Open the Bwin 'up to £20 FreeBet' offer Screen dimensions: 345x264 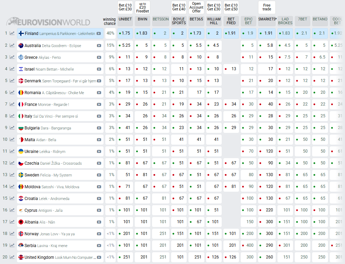tap(143, 7)
